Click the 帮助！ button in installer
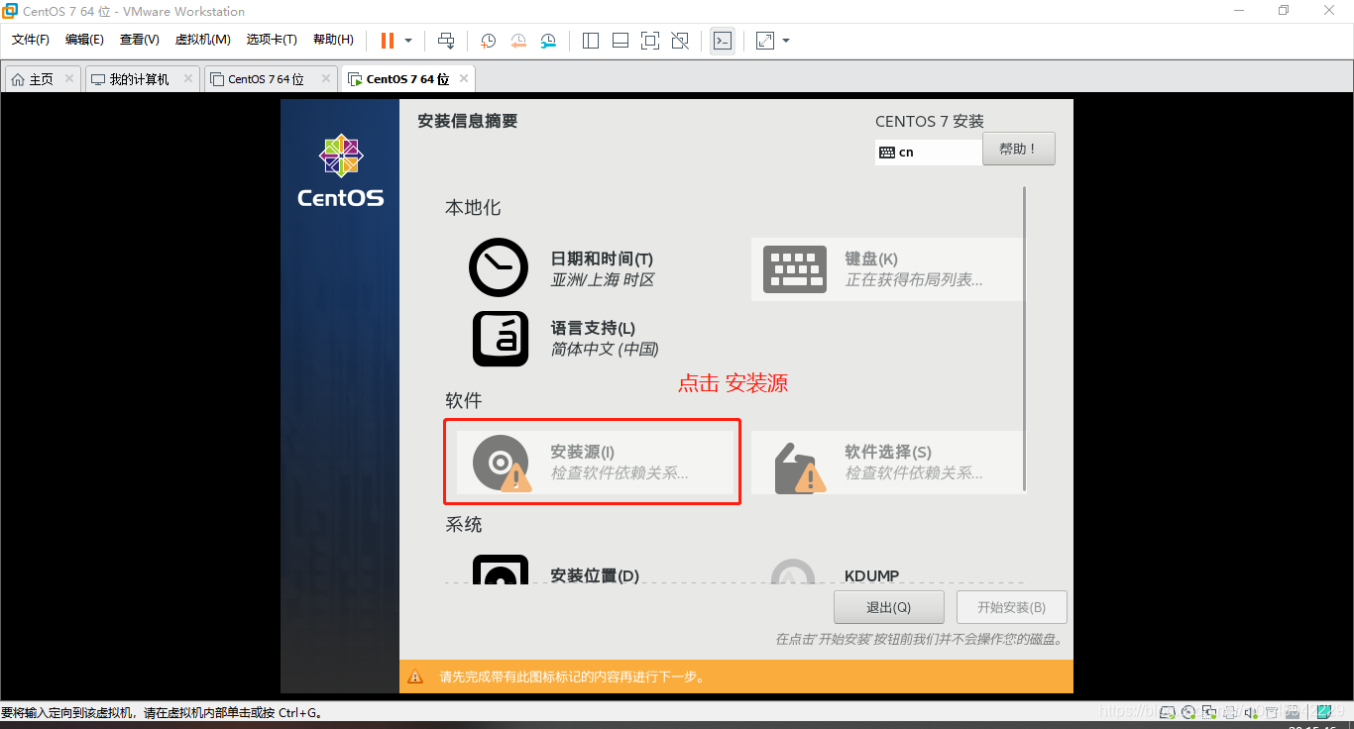The image size is (1354, 729). pyautogui.click(x=1019, y=149)
